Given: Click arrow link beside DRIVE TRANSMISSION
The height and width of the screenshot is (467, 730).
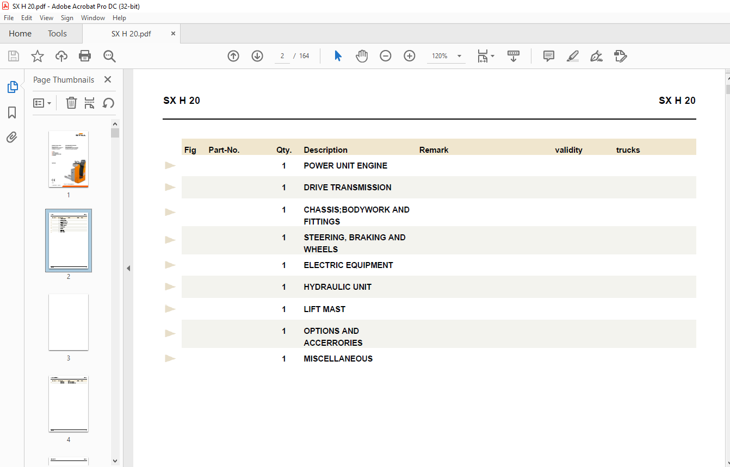Looking at the screenshot, I should 170,187.
